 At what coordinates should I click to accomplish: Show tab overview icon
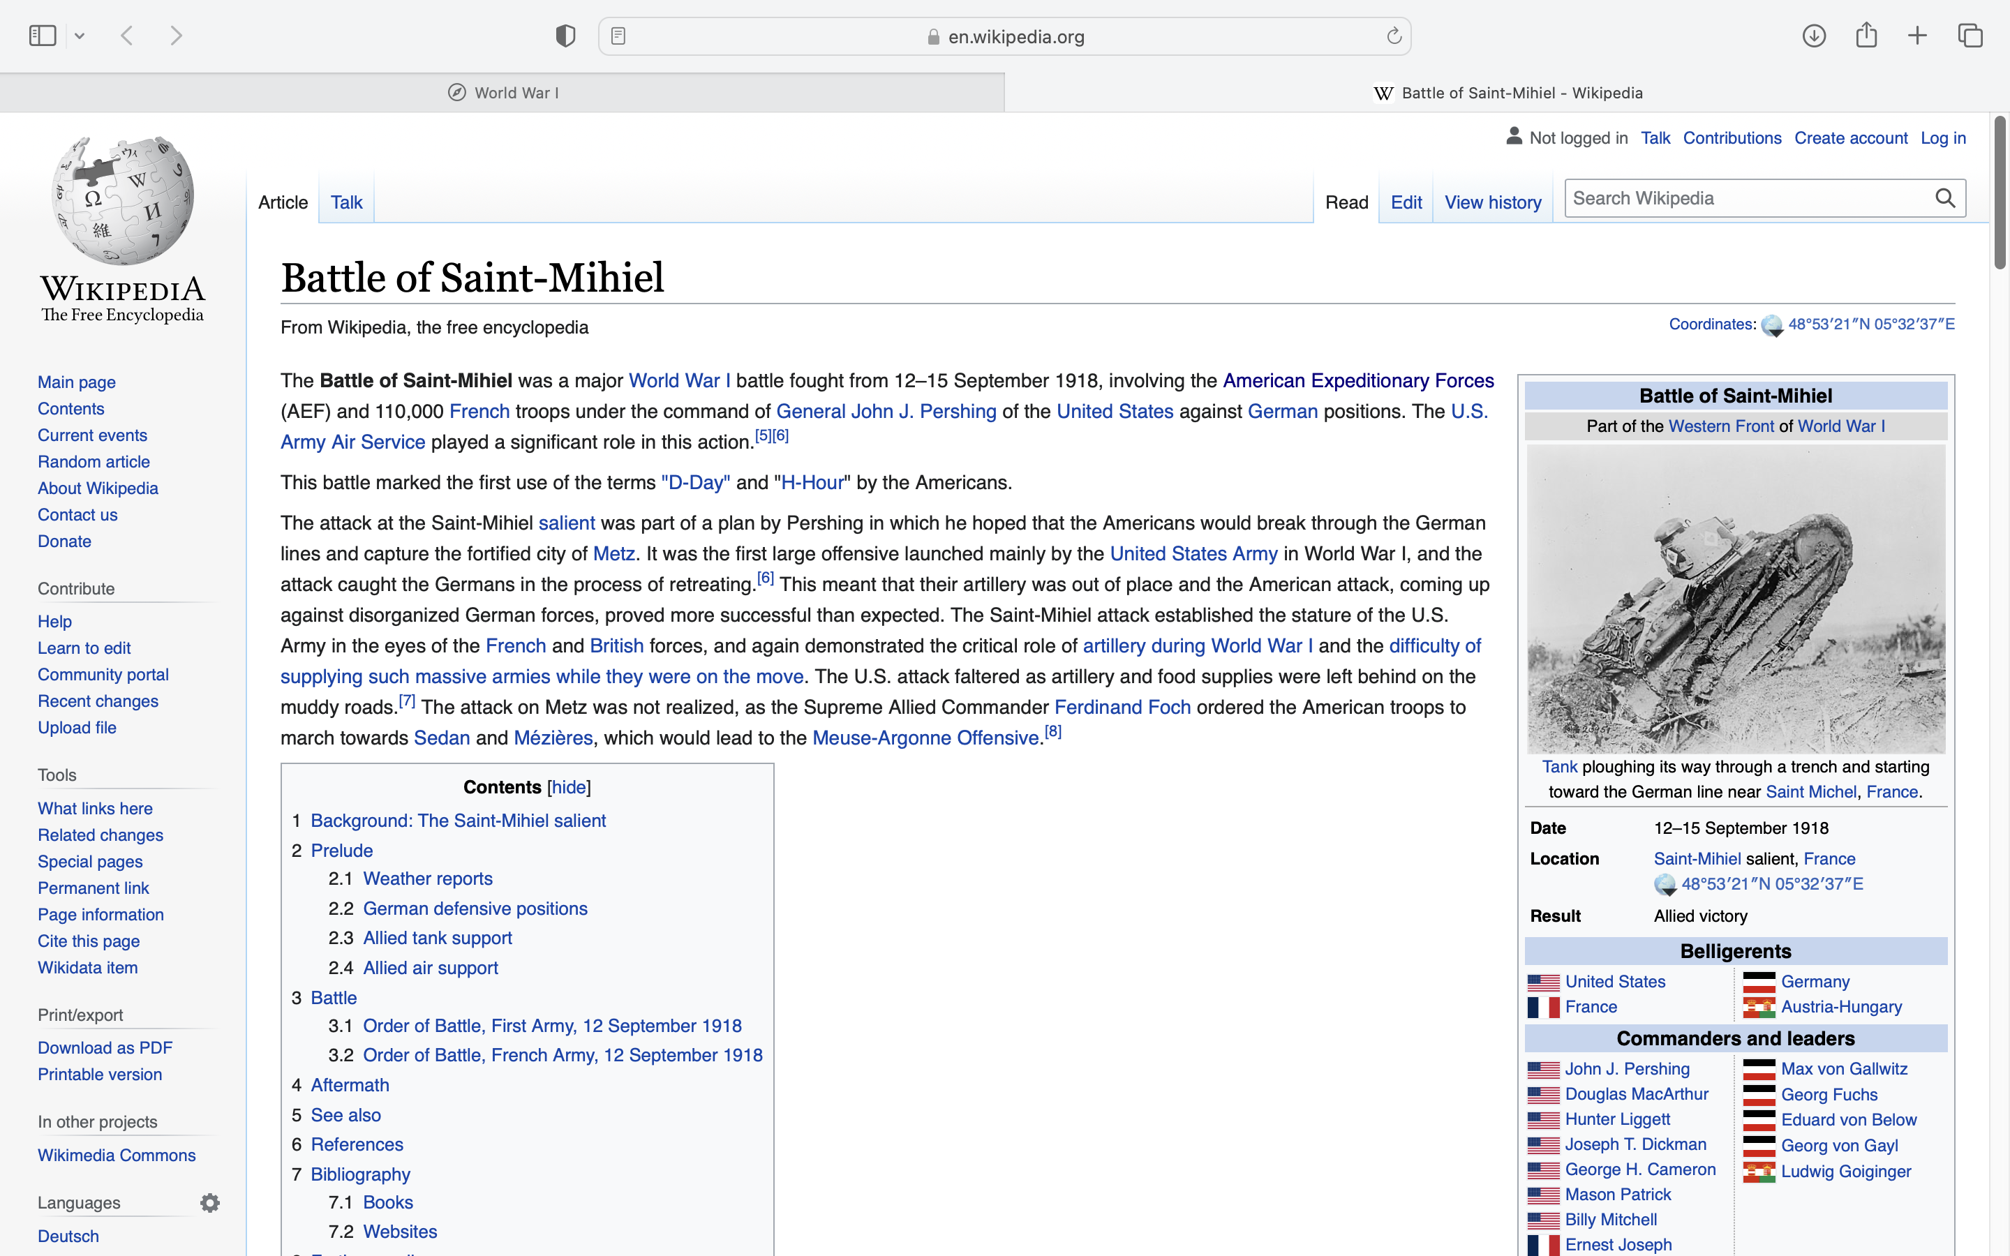coord(1970,36)
